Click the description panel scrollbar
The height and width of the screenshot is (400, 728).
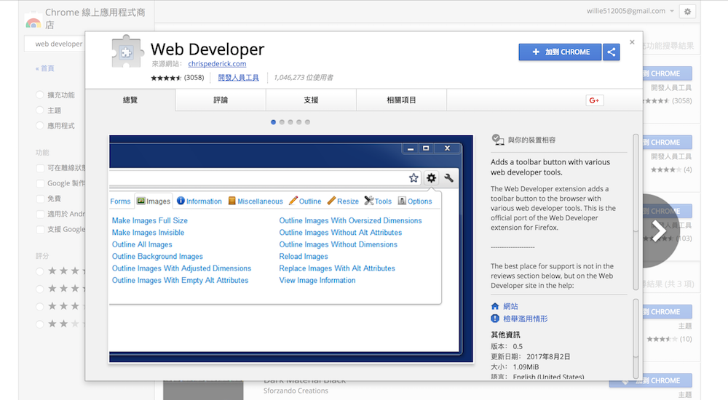(636, 212)
